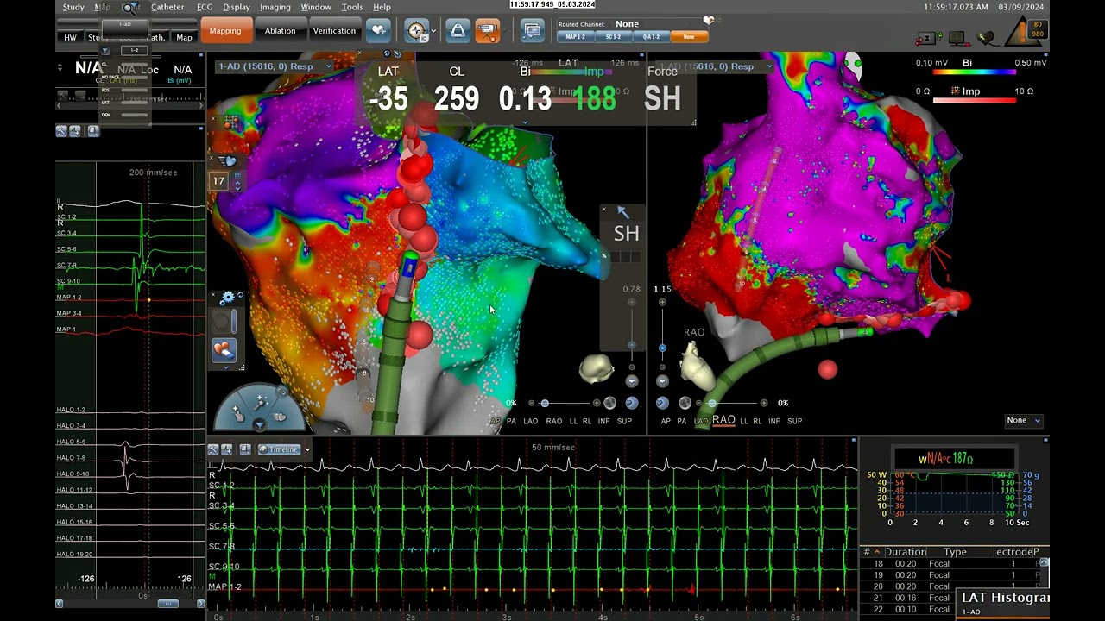Image resolution: width=1105 pixels, height=621 pixels.
Task: Click round chevron button below right zoom slider
Action: pyautogui.click(x=662, y=380)
